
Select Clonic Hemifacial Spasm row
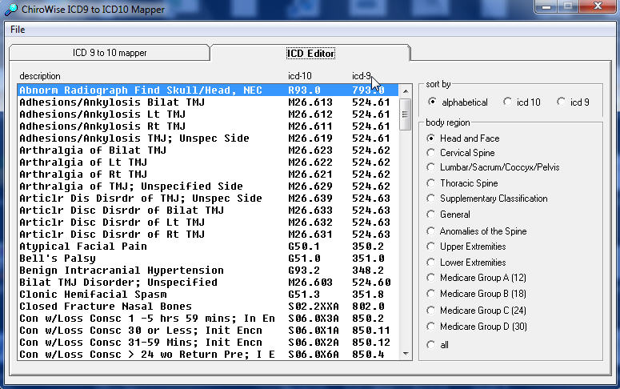click(208, 295)
